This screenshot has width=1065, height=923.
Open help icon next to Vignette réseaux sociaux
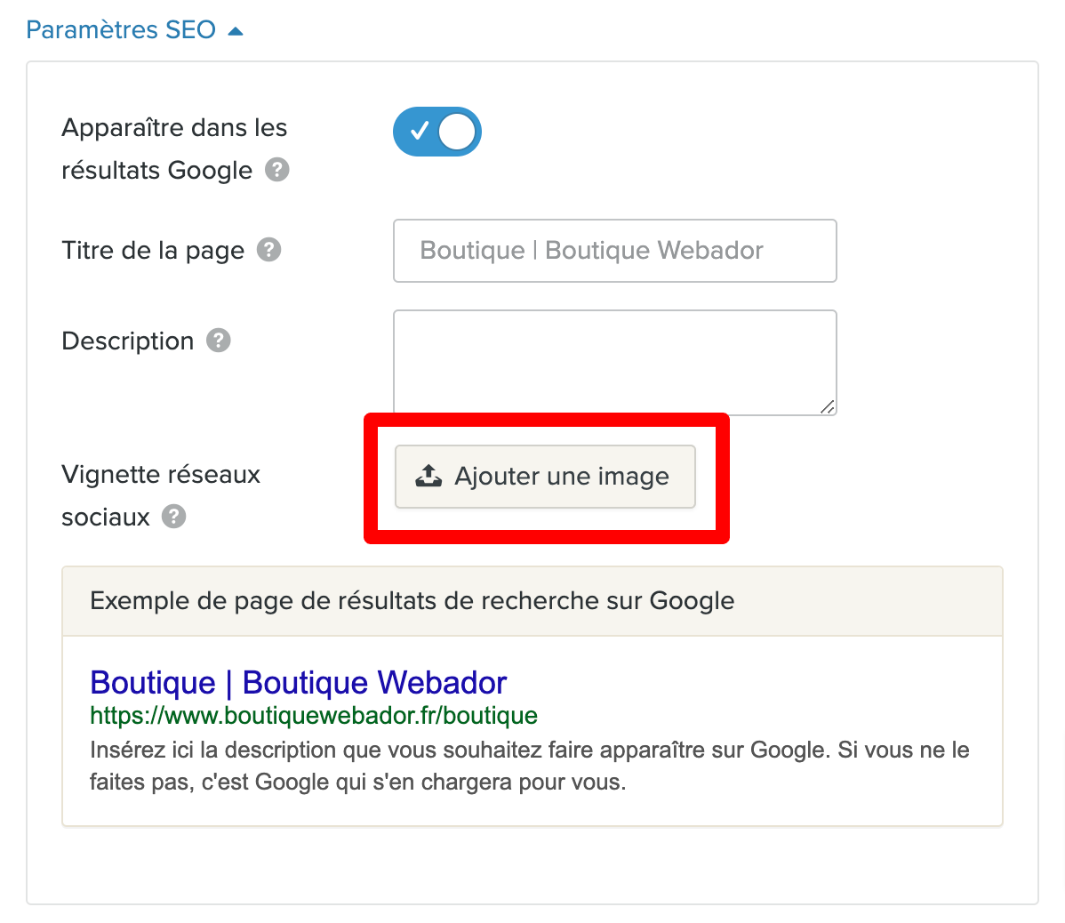pyautogui.click(x=174, y=517)
